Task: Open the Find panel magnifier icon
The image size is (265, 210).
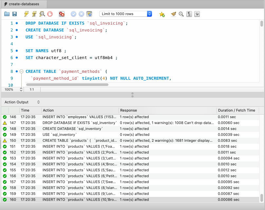Action: click(181, 14)
